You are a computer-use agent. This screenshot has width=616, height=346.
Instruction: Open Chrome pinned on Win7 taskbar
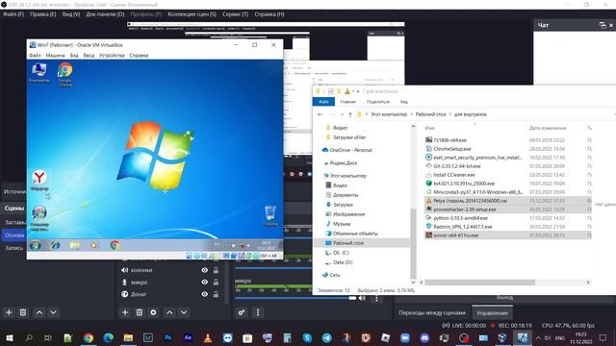pyautogui.click(x=115, y=246)
